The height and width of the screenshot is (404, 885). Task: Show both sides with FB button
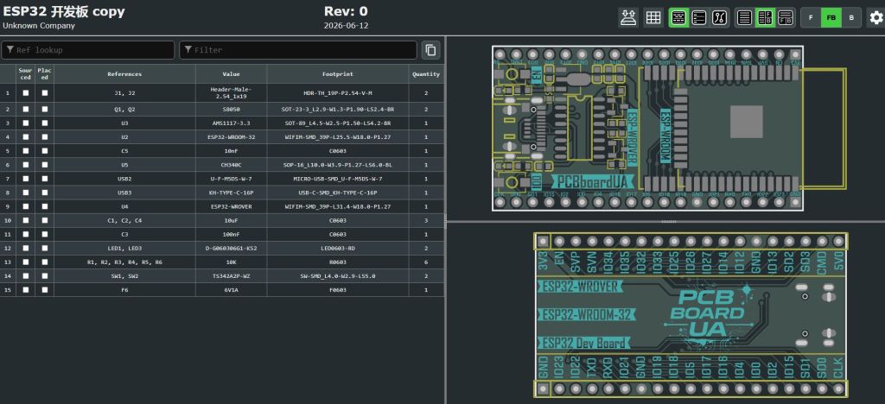tap(831, 17)
